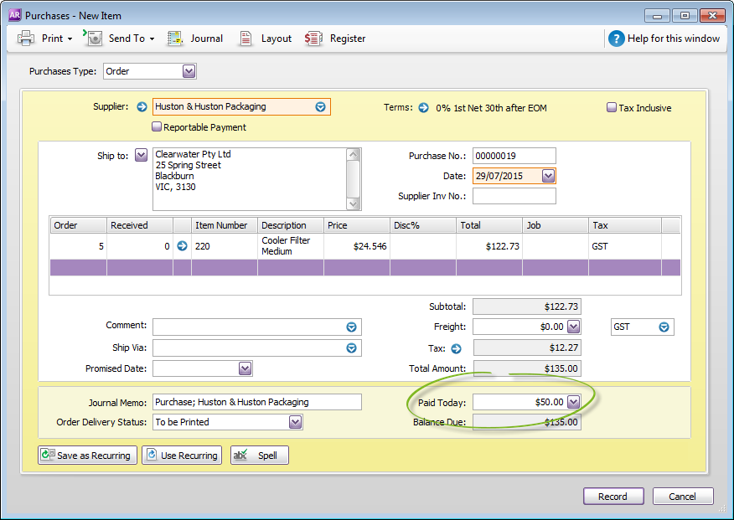Click the item row arrow before 220
This screenshot has width=734, height=520.
tap(182, 246)
